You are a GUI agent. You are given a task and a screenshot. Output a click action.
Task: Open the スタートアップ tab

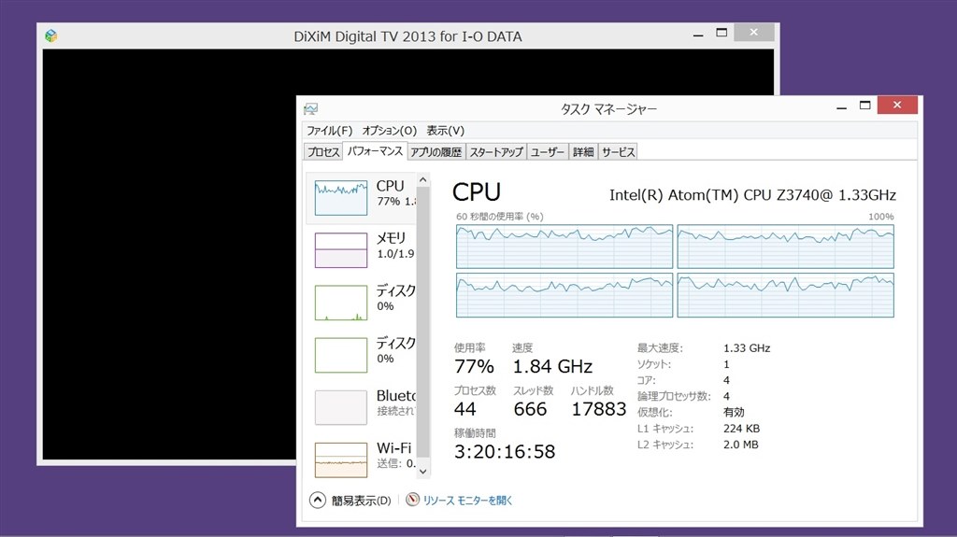[496, 152]
